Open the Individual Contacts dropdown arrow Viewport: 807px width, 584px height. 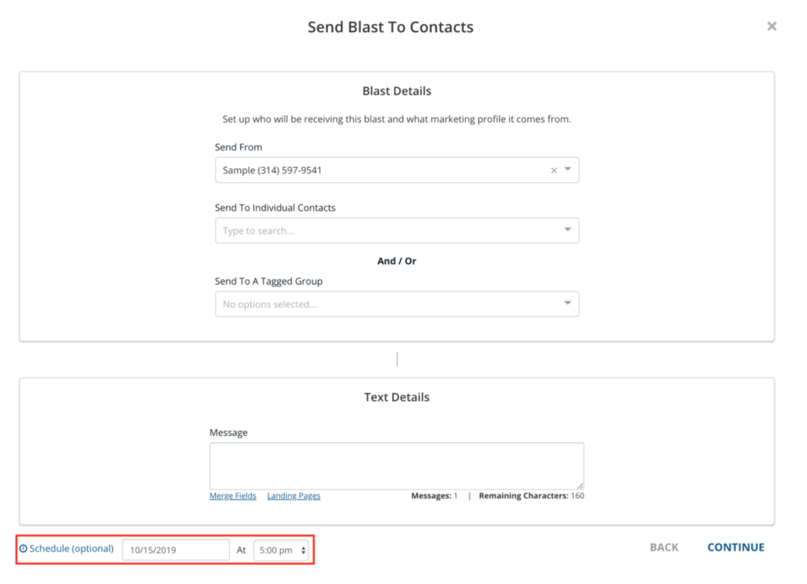point(568,230)
